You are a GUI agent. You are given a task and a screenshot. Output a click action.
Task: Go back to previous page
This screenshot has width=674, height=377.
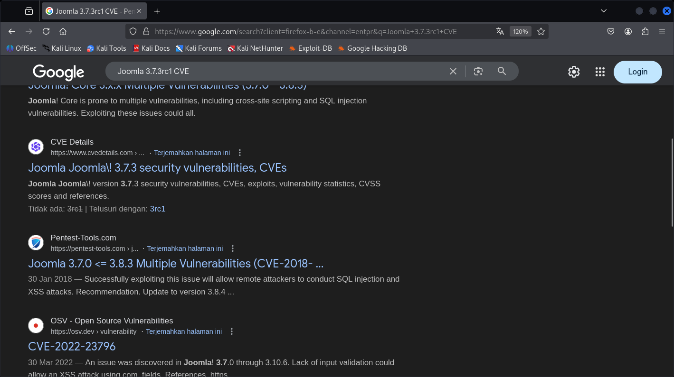tap(12, 31)
